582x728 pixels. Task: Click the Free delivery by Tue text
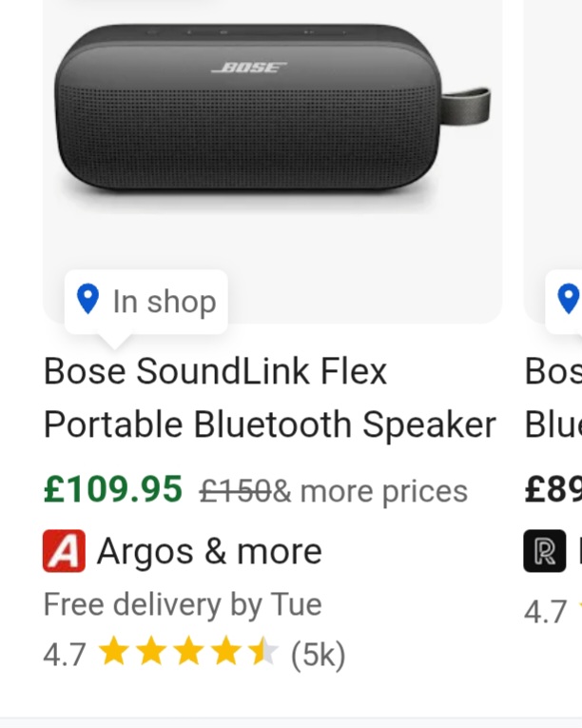(183, 604)
